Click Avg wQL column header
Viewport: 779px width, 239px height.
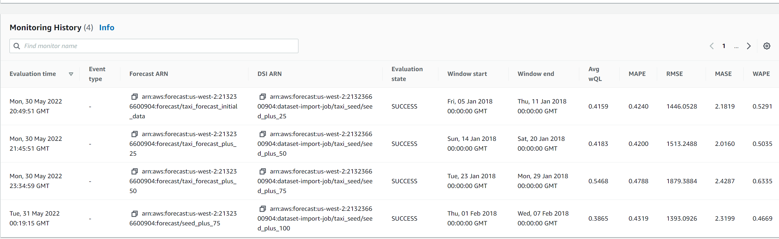595,74
